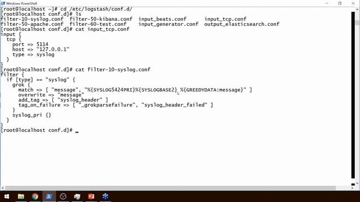
Task: Click the filename input_beats.conf
Action: click(x=163, y=19)
